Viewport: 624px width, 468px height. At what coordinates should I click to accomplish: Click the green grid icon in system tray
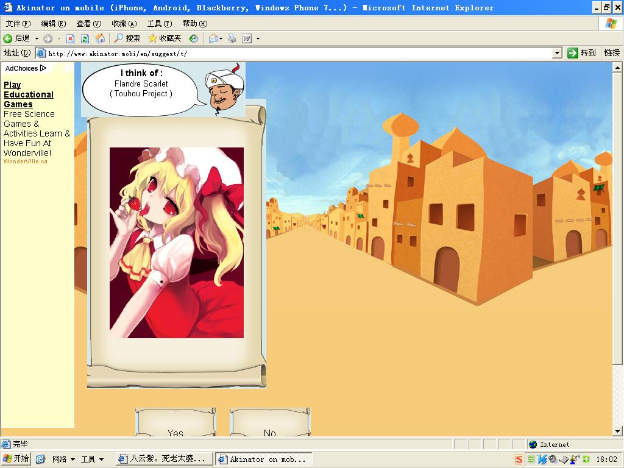coord(531,459)
